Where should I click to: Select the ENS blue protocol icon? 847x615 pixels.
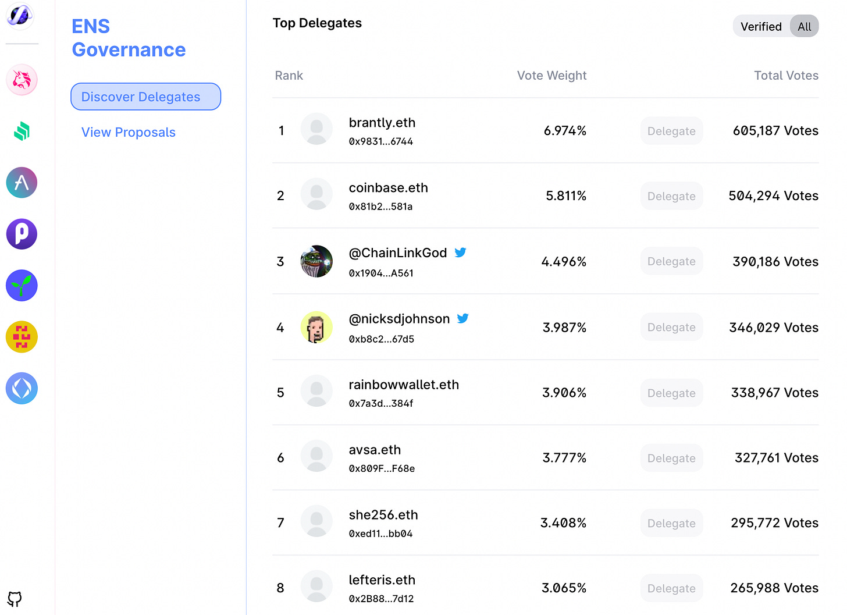click(x=22, y=388)
